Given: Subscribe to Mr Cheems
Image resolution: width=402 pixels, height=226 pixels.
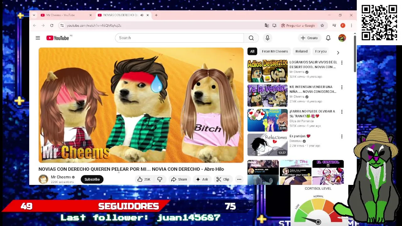Looking at the screenshot, I should pyautogui.click(x=92, y=180).
